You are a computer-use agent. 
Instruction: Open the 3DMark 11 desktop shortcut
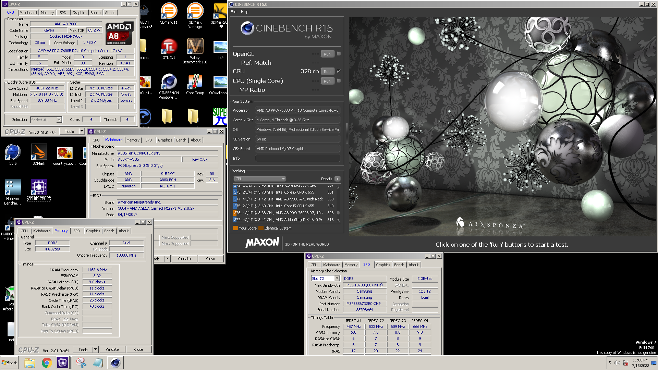tap(169, 14)
